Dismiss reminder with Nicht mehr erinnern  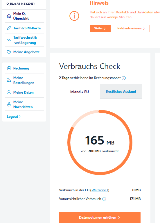pos(131,28)
